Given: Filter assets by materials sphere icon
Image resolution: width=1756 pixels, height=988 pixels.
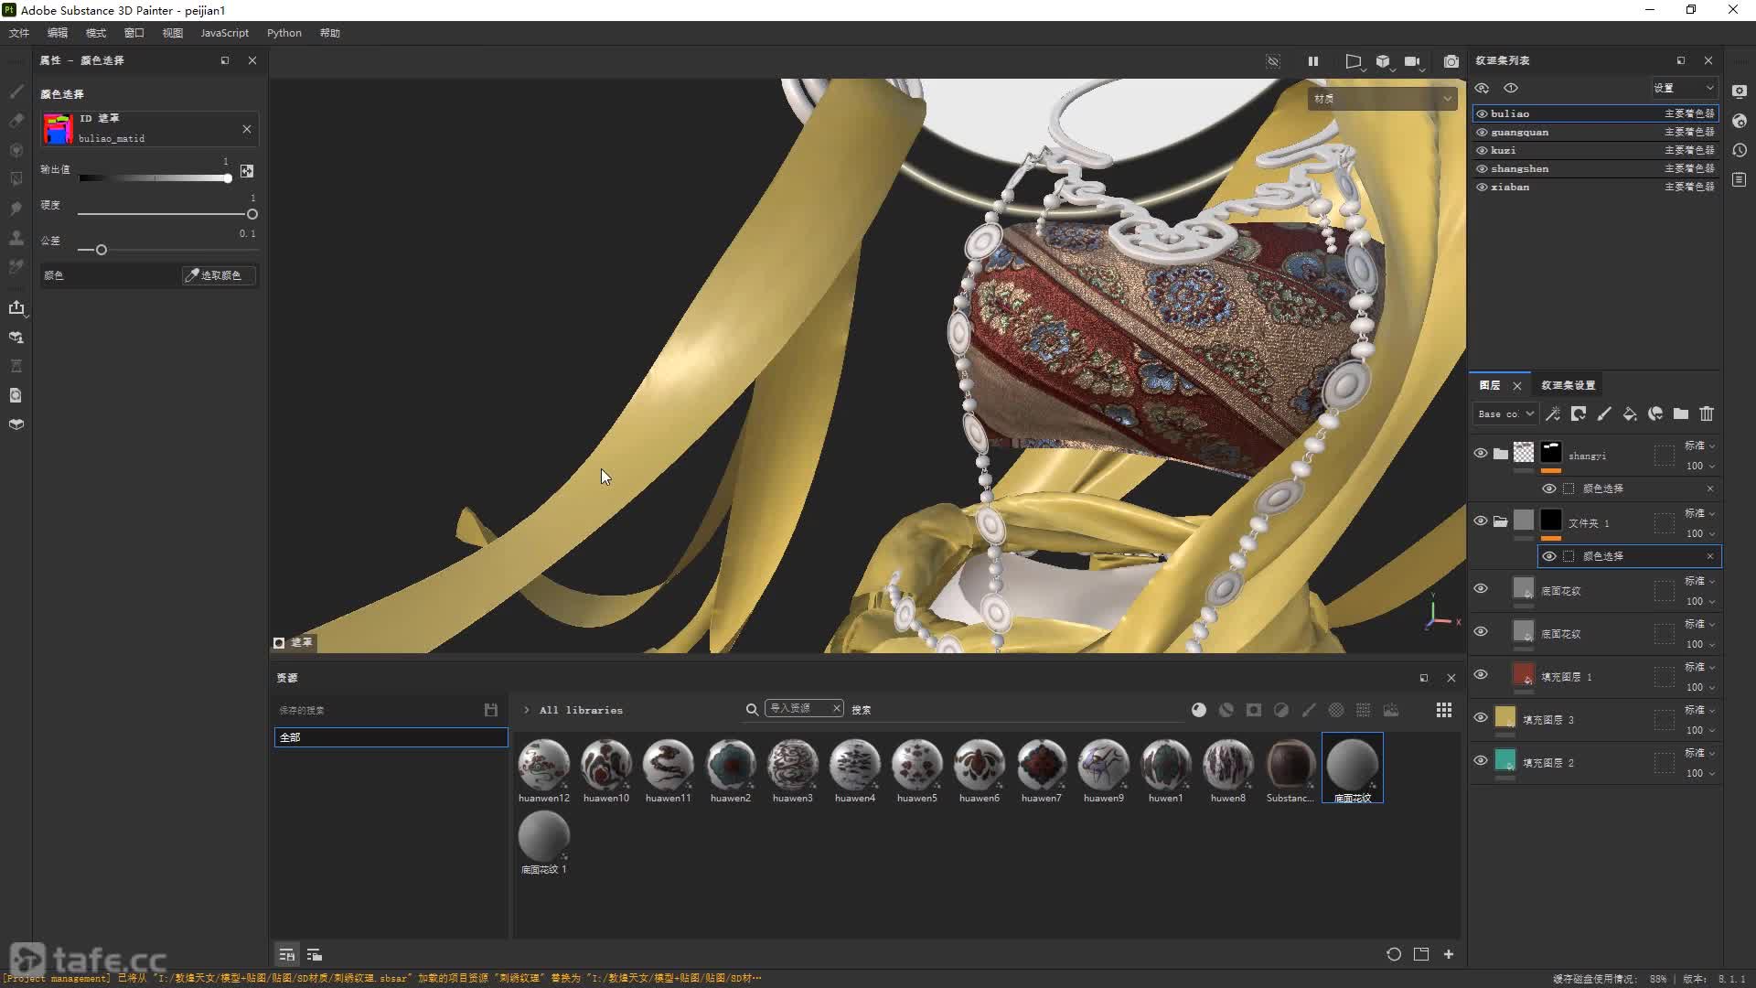Looking at the screenshot, I should click(x=1199, y=710).
